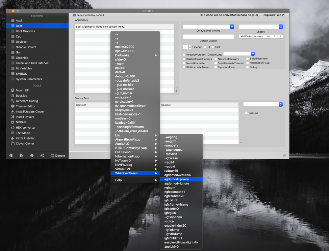
Task: Check StrictHibernate option
Action: pos(247,59)
